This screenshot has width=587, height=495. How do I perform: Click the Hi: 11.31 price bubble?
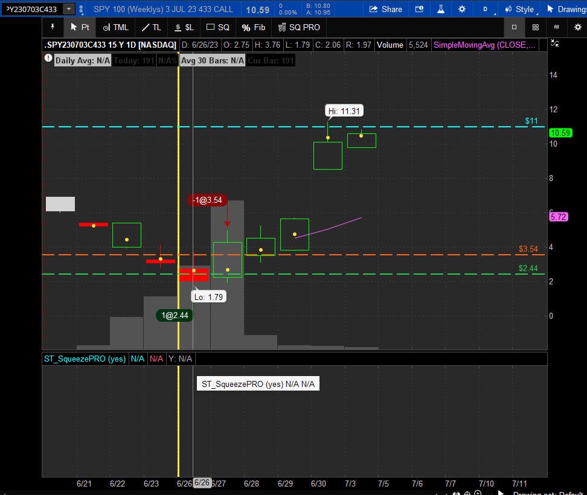tap(344, 111)
